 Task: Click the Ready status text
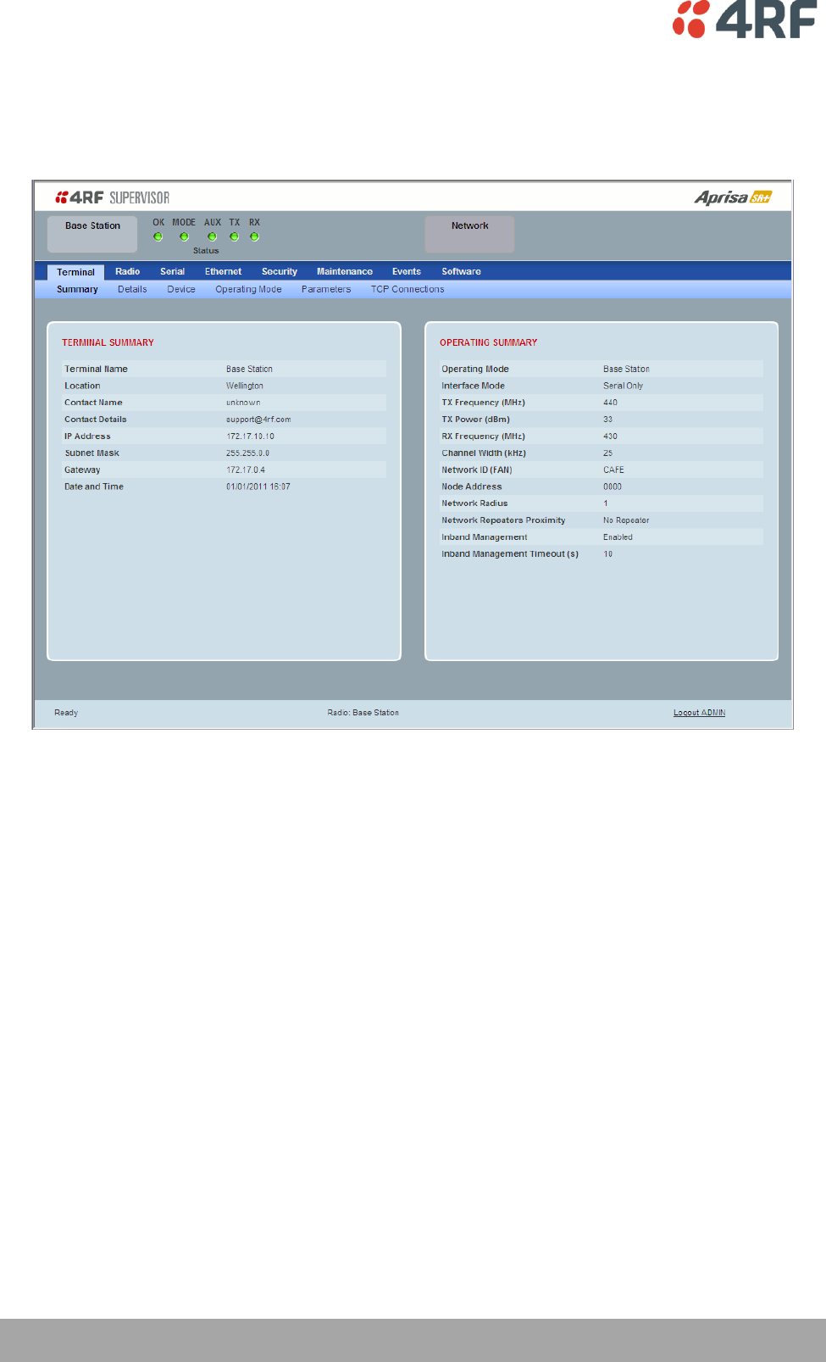66,713
